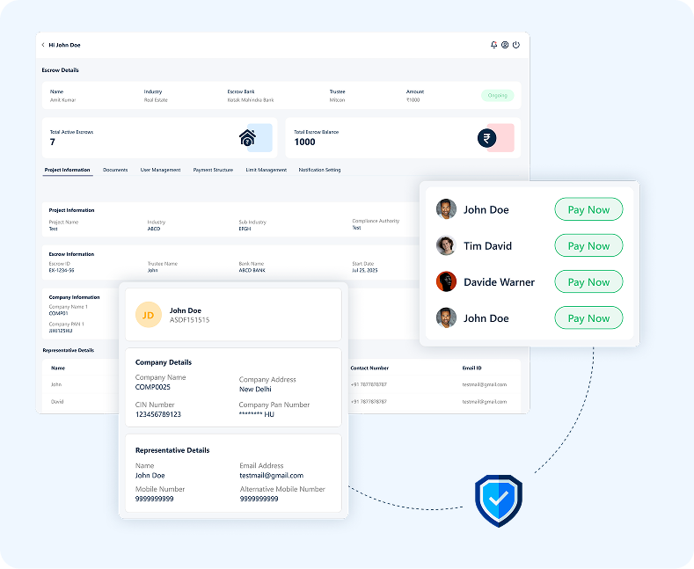694x569 pixels.
Task: Click the ₹1000 amount value
Action: pos(413,100)
